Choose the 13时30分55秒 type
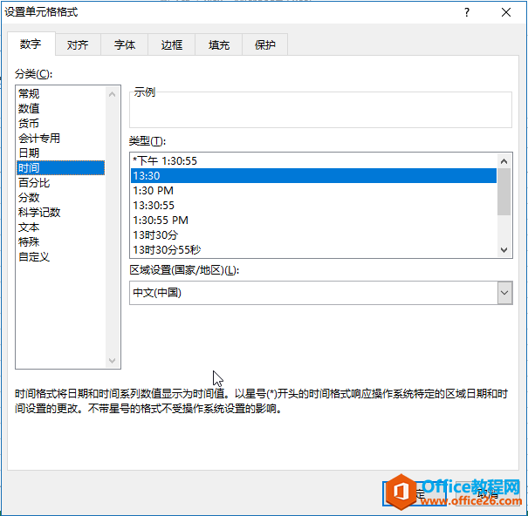The height and width of the screenshot is (516, 528). click(313, 249)
